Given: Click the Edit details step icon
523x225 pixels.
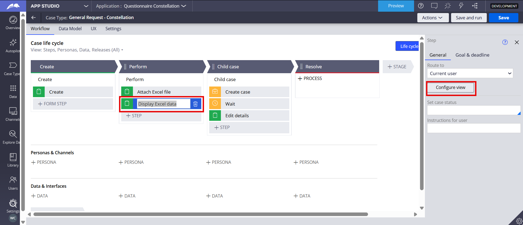Looking at the screenshot, I should click(215, 115).
